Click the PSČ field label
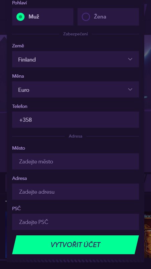151x269 pixels. coord(16,208)
